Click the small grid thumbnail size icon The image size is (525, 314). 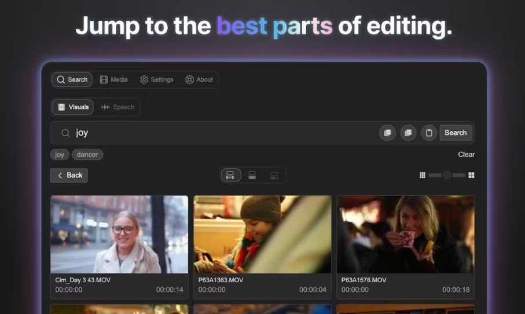(x=423, y=176)
